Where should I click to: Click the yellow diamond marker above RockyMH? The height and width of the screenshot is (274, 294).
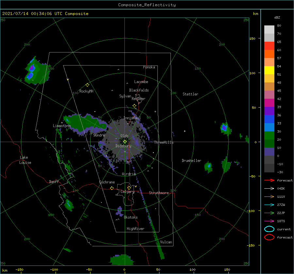[87, 85]
